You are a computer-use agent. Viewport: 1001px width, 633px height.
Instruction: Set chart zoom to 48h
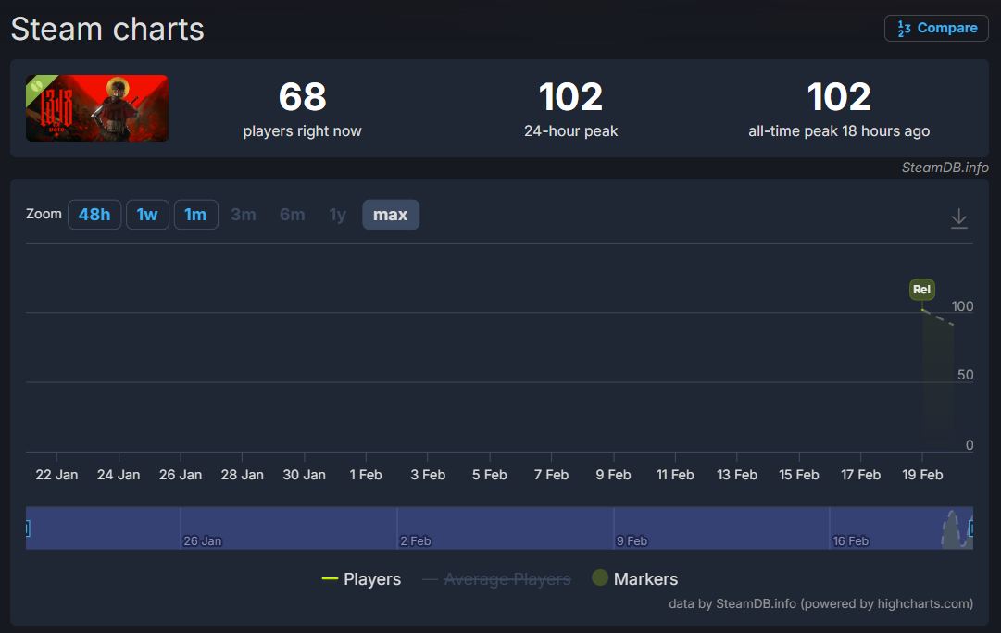pos(94,215)
